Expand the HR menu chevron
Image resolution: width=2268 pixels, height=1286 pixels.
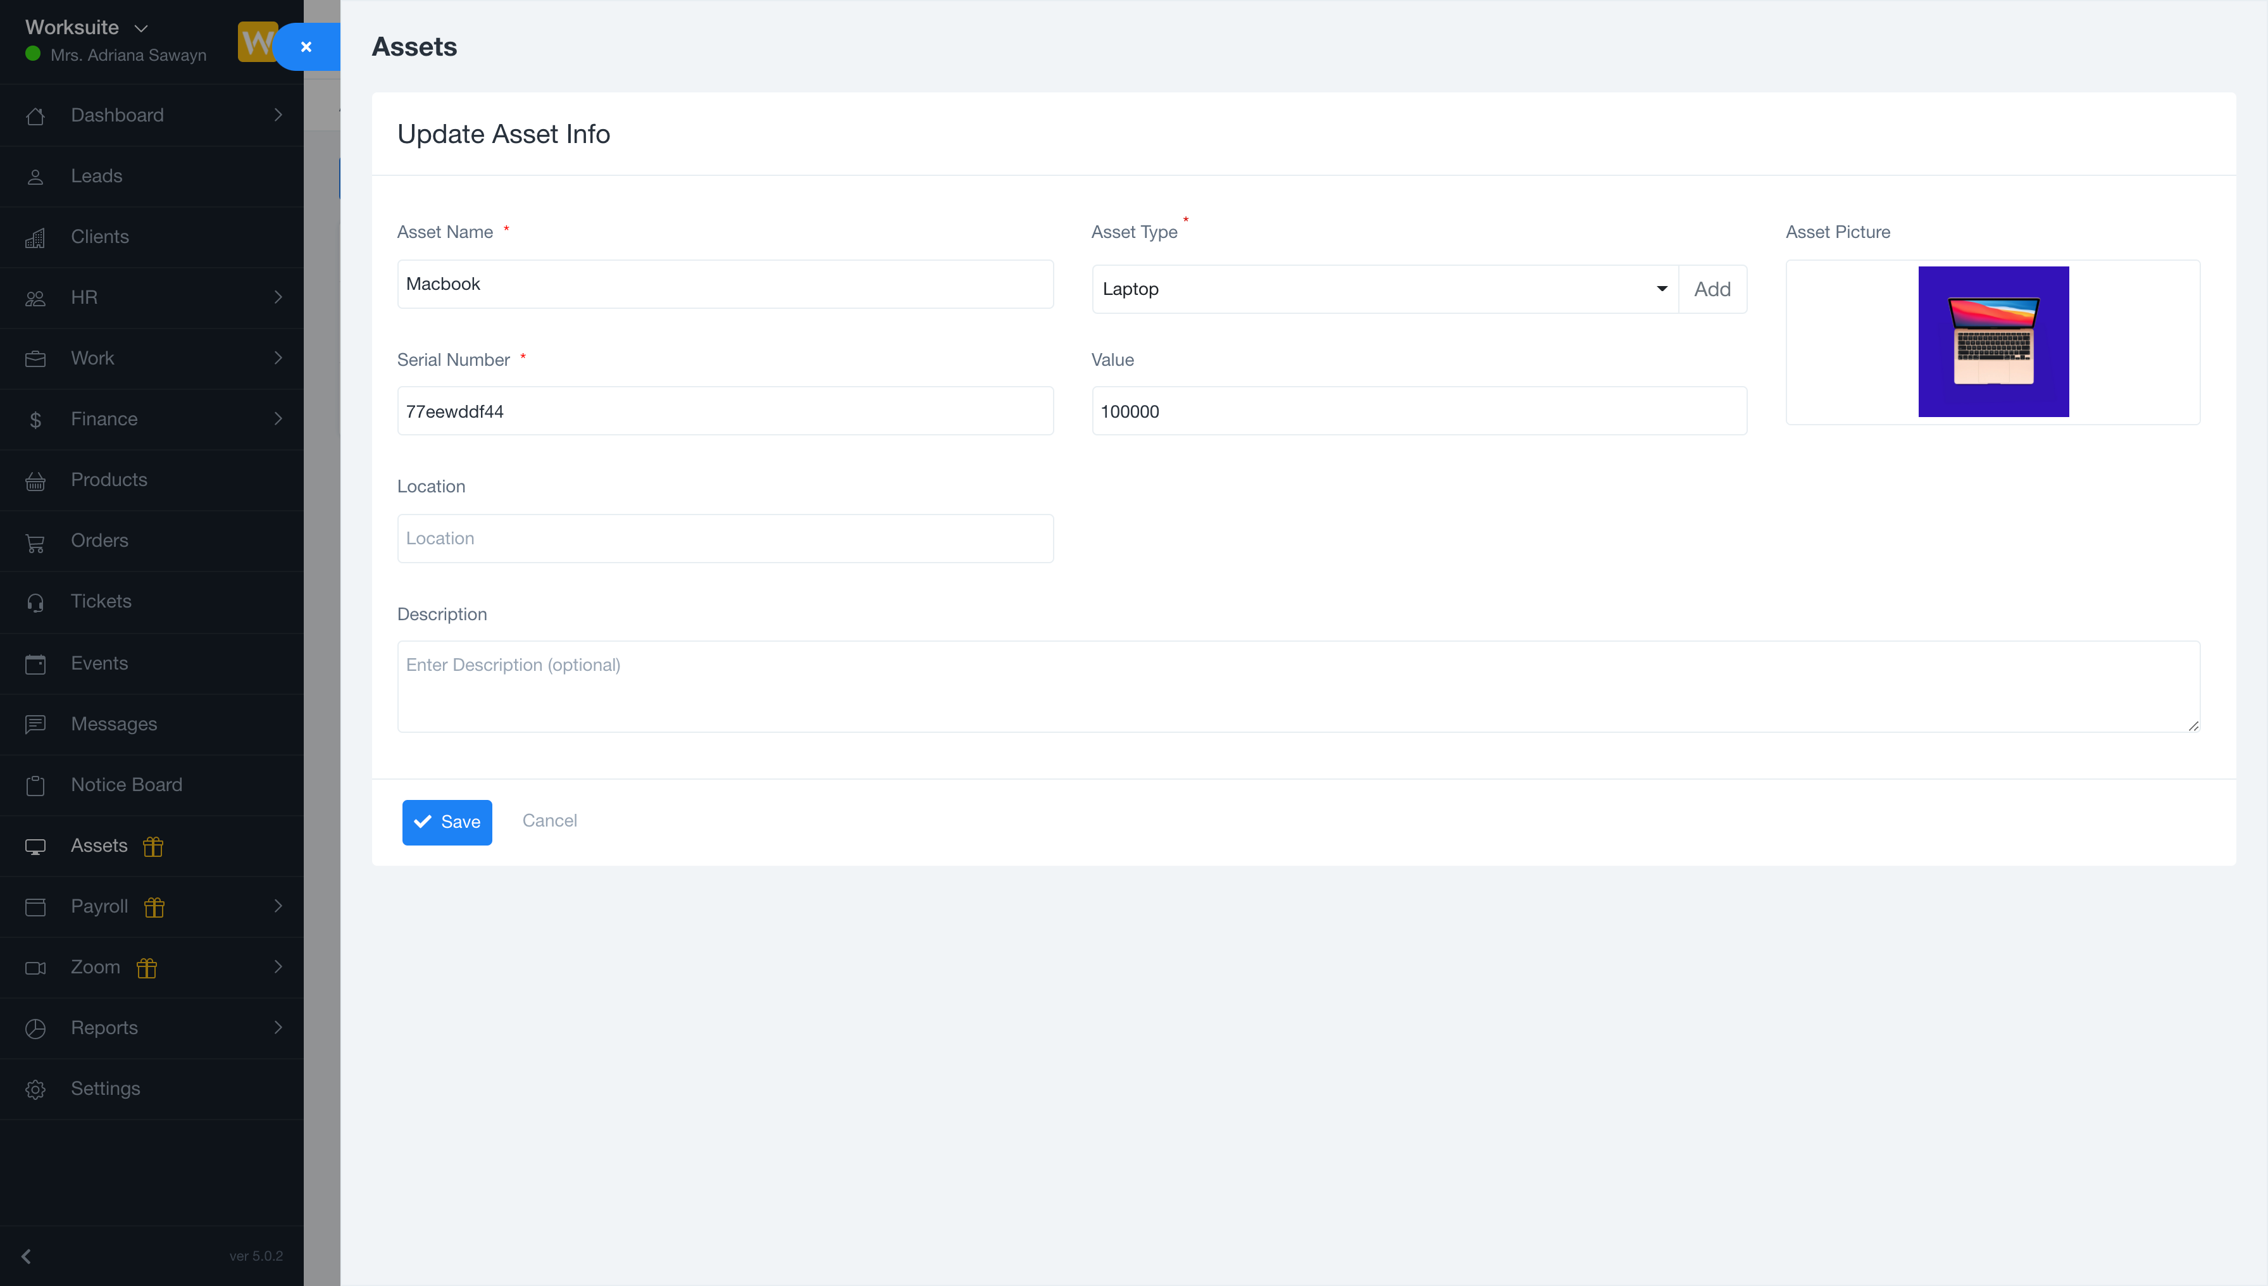pyautogui.click(x=278, y=297)
